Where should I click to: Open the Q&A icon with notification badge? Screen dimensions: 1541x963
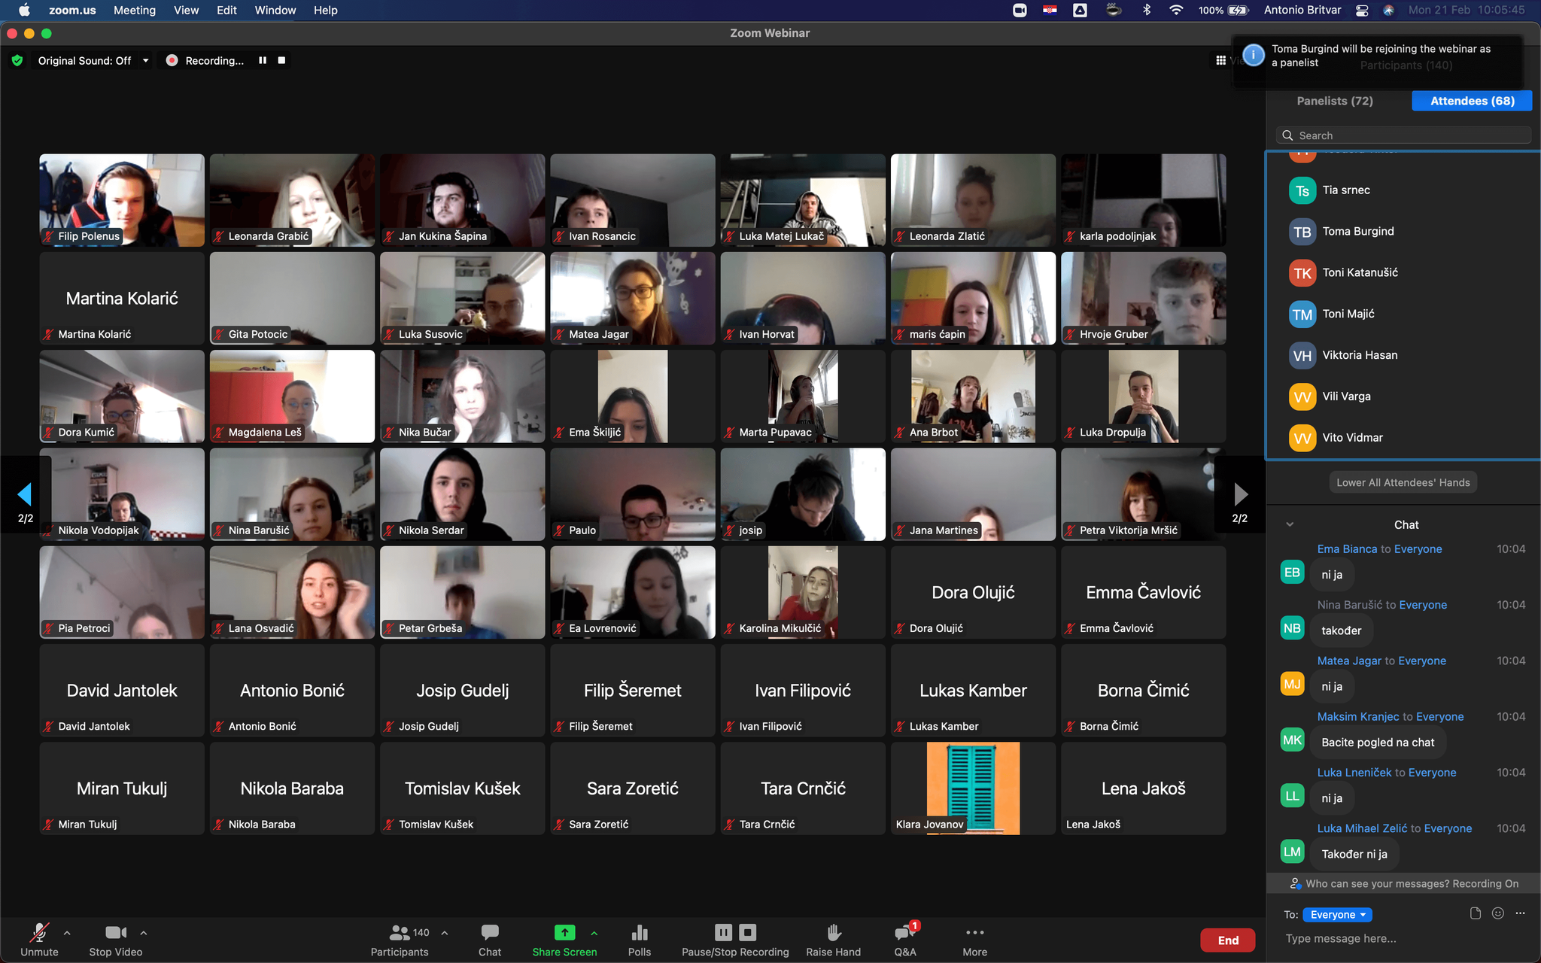coord(905,932)
